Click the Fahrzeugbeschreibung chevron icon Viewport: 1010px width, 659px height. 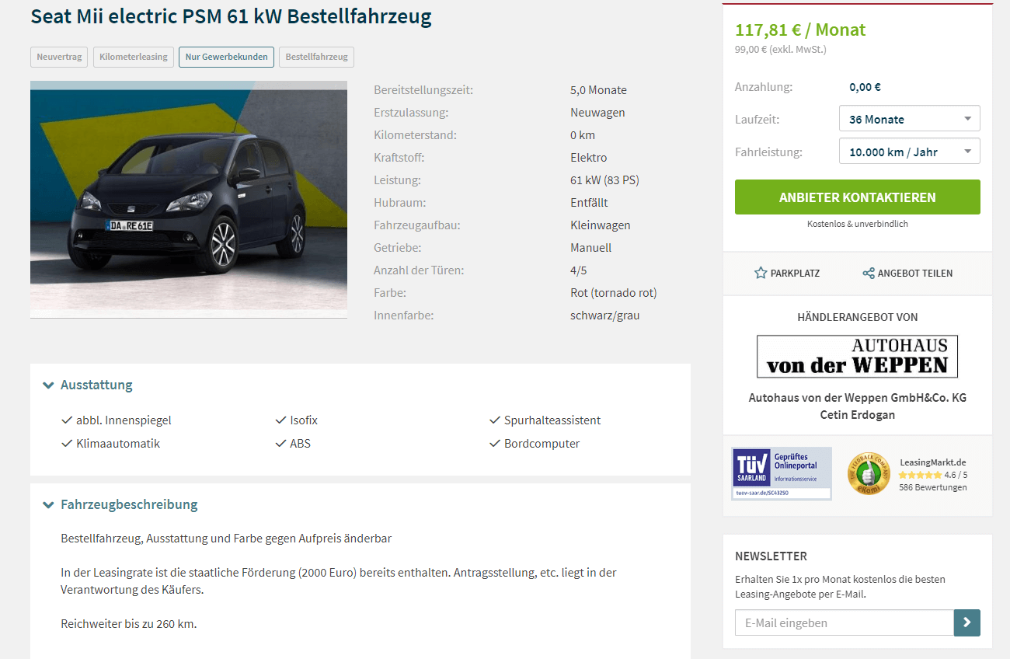pyautogui.click(x=48, y=504)
